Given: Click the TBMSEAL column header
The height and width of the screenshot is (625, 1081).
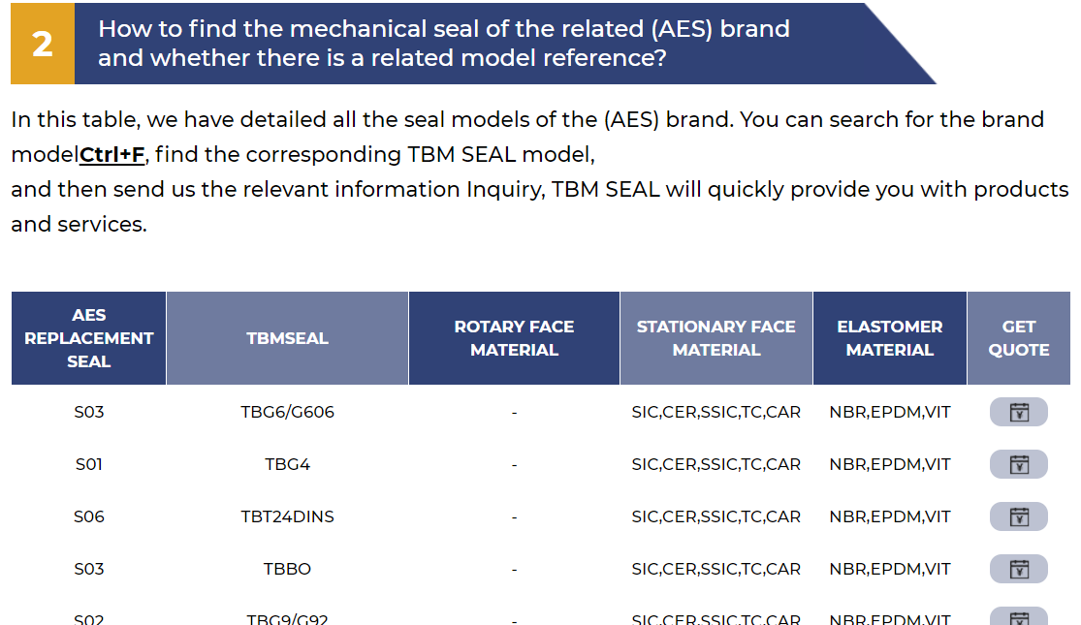Looking at the screenshot, I should (x=288, y=338).
